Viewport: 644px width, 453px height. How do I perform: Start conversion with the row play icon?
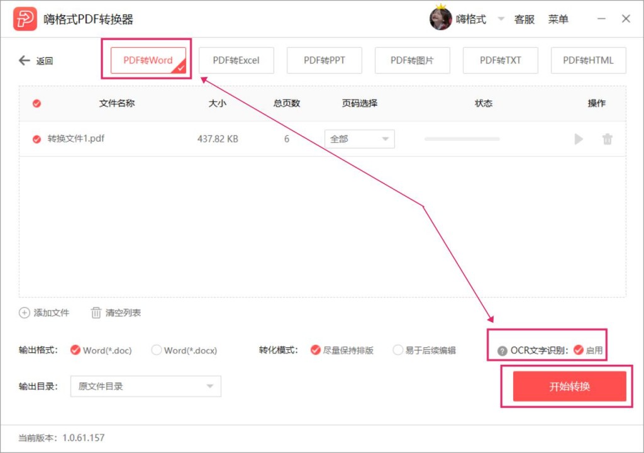click(579, 139)
